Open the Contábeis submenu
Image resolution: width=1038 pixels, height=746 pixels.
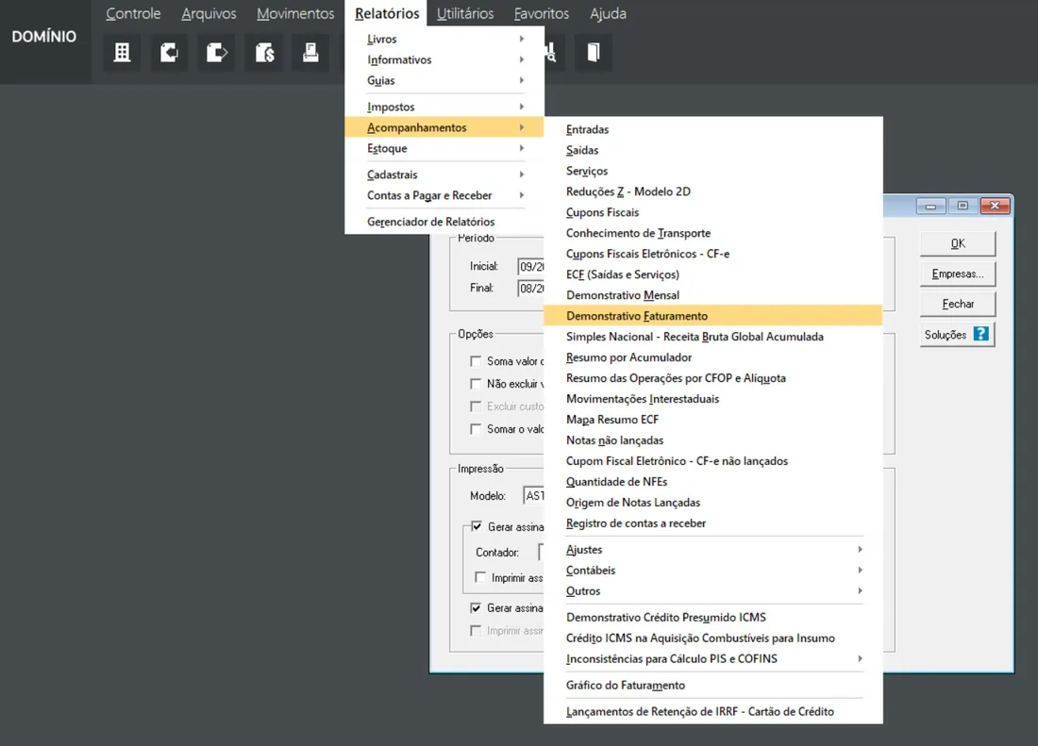[713, 570]
